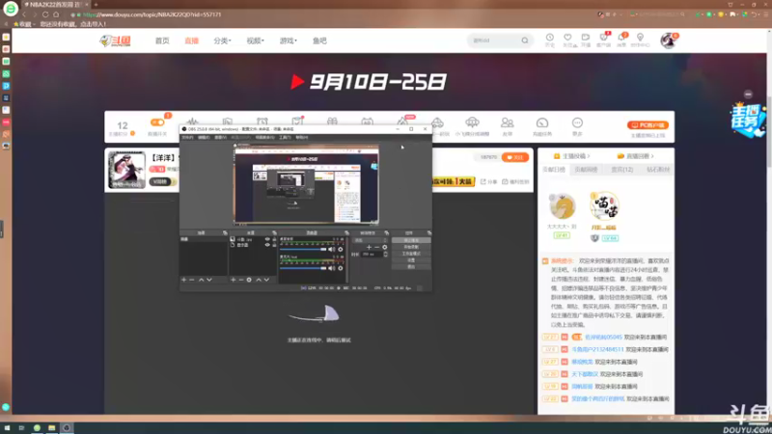Switch to 贡献周榜 tab
Image resolution: width=772 pixels, height=434 pixels.
[586, 170]
